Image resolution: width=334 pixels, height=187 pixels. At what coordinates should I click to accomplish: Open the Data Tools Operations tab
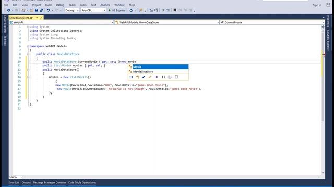pyautogui.click(x=82, y=182)
